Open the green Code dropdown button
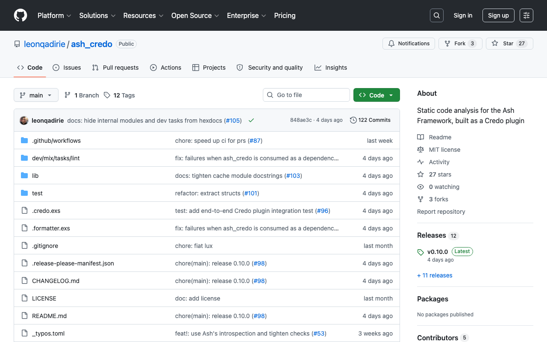The image size is (547, 342). 376,95
